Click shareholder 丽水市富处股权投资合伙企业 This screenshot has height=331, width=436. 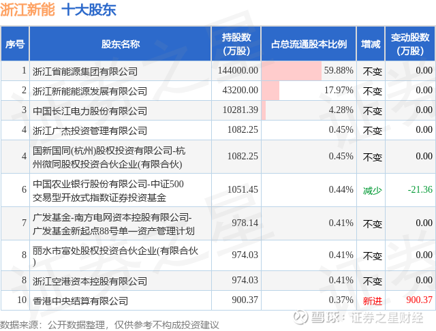click(x=115, y=256)
